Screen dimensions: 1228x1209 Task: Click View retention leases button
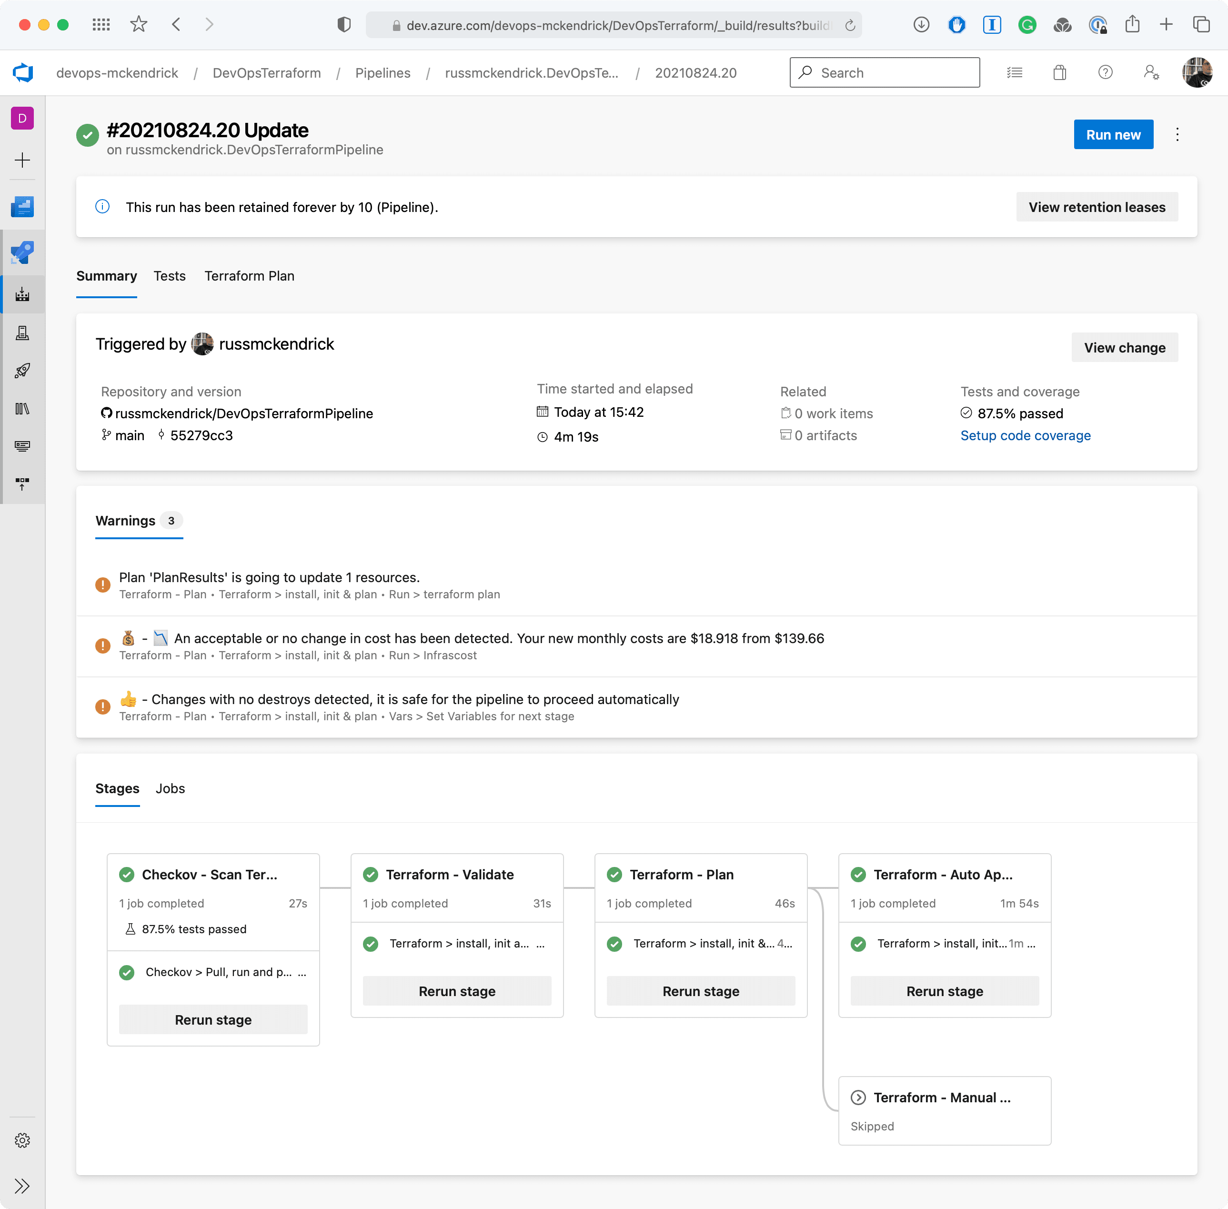1097,207
